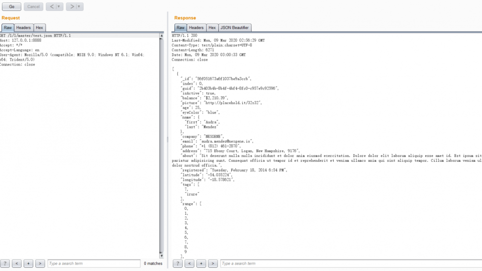Click the "eyeColor": "blue" line
482x271 pixels.
201,112
